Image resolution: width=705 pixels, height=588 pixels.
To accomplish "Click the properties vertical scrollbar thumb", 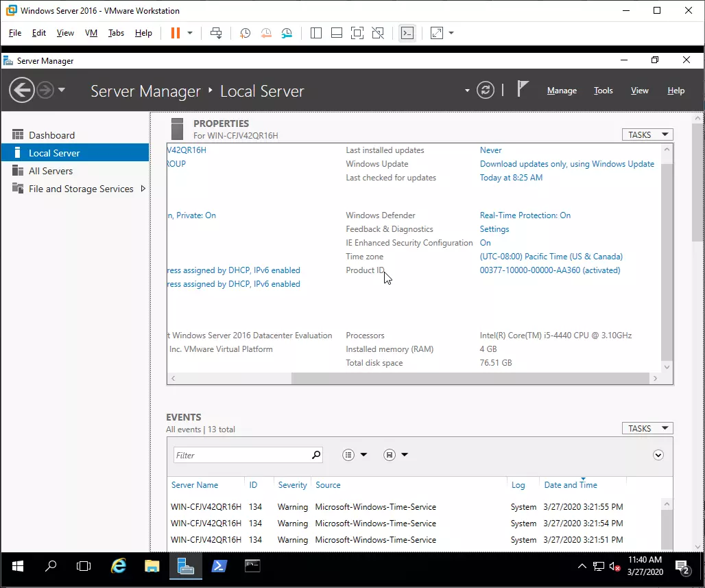I will coord(667,261).
